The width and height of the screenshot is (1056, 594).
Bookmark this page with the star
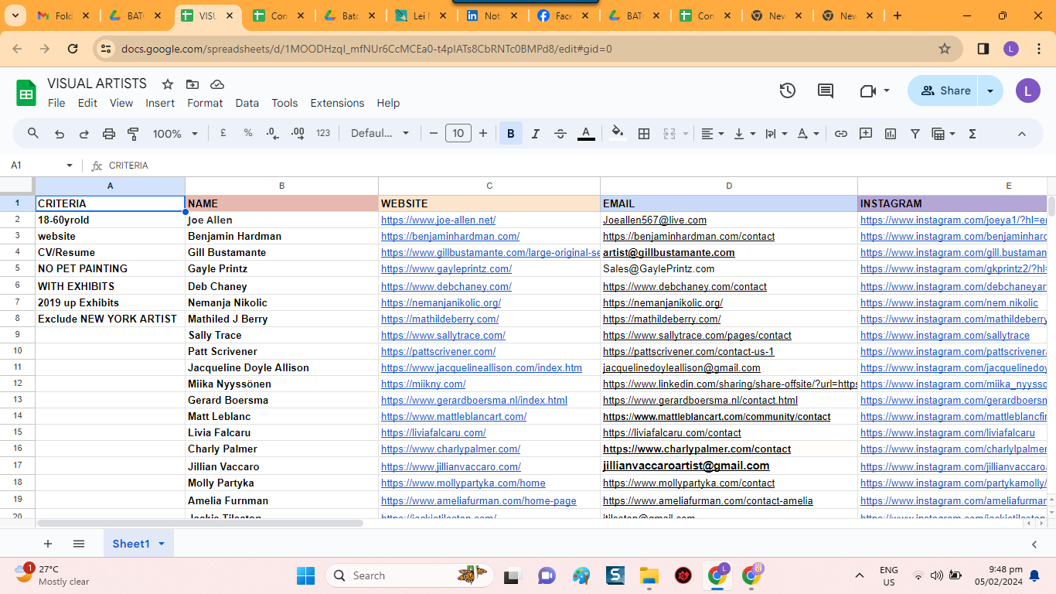(x=944, y=49)
